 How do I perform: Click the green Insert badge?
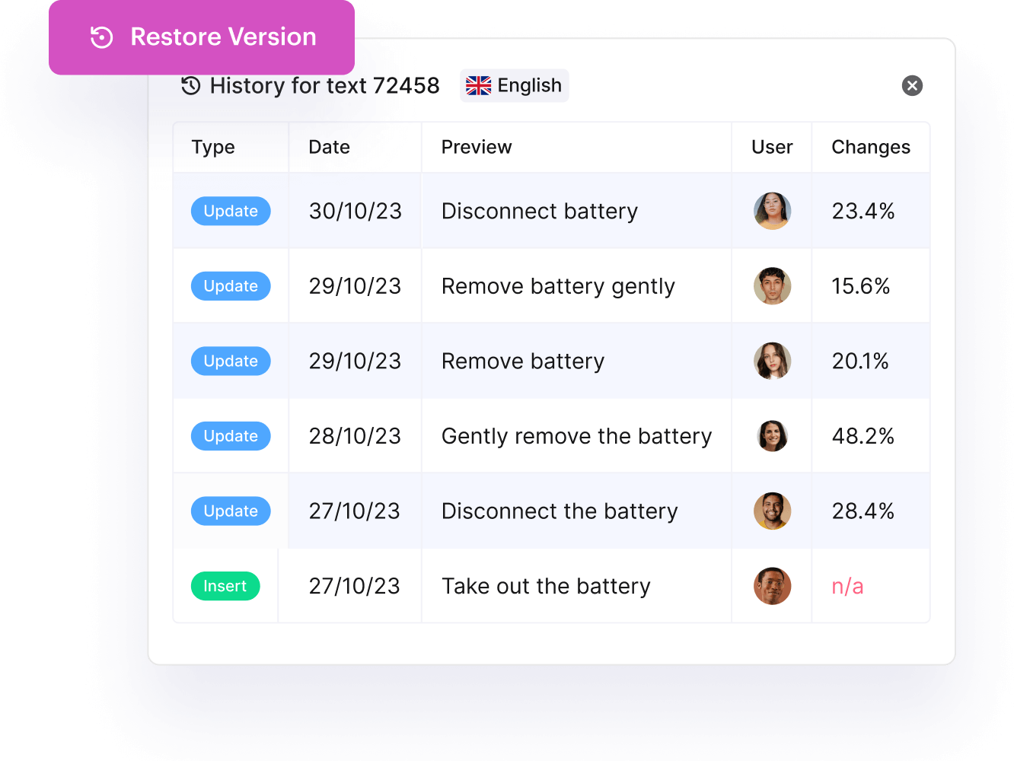[x=225, y=586]
